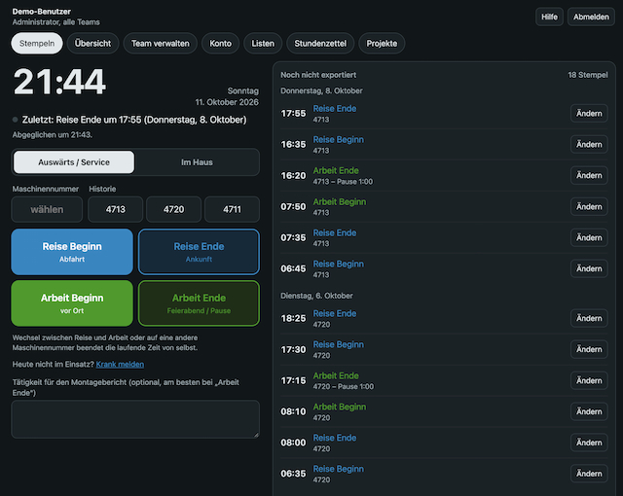Image resolution: width=623 pixels, height=496 pixels.
Task: Switch to the Übersicht tab
Action: pos(93,43)
